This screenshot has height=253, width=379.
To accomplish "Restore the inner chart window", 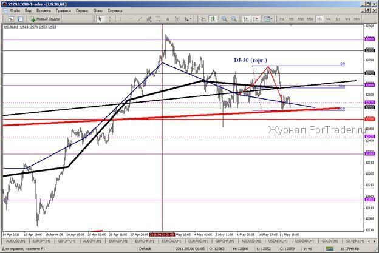I will tap(368, 11).
